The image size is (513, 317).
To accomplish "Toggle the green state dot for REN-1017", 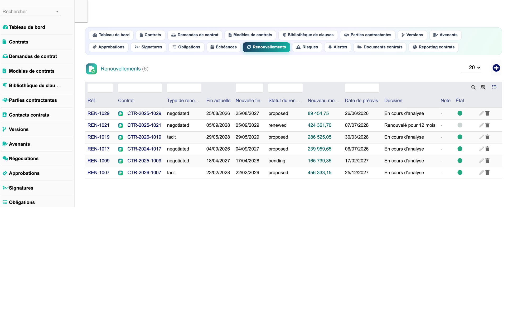I will (460, 149).
